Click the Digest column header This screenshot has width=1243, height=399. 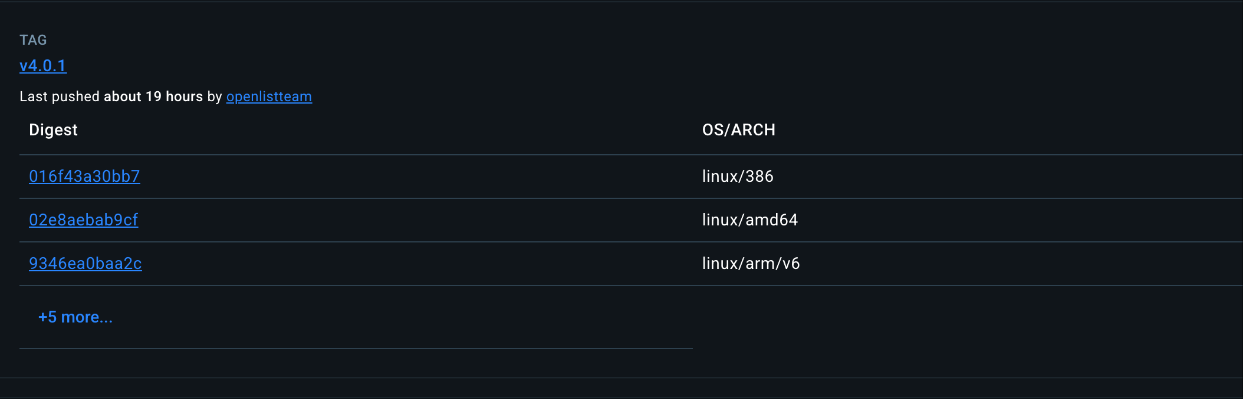click(53, 130)
